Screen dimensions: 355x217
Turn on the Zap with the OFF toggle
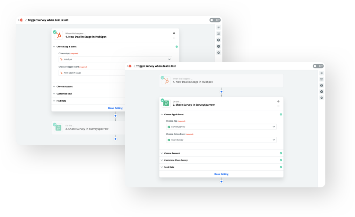[x=318, y=66]
